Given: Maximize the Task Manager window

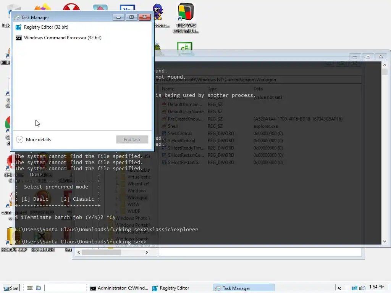Looking at the screenshot, I should pyautogui.click(x=131, y=17).
